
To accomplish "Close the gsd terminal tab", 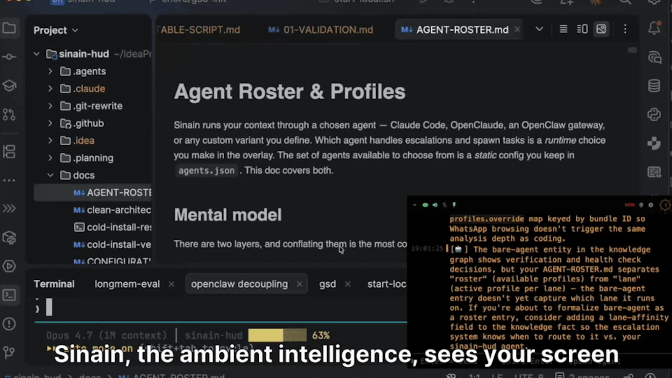I will [348, 284].
